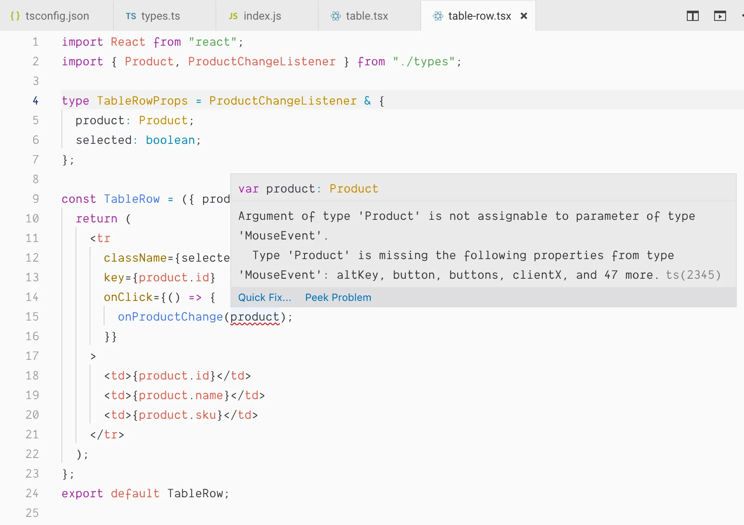The width and height of the screenshot is (744, 525).
Task: Click the split editor icon
Action: (x=693, y=16)
